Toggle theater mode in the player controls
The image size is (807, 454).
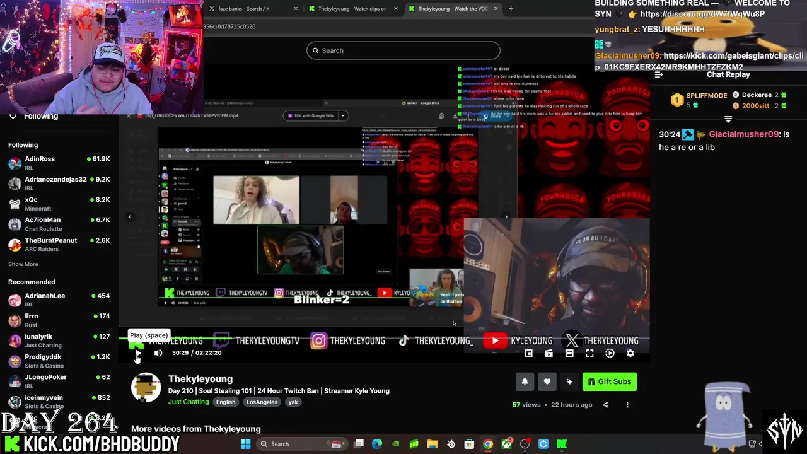click(569, 353)
